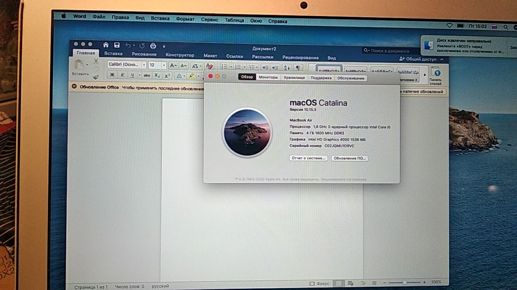Apply the Text Effects outlined A
Image resolution: width=517 pixels, height=290 pixels.
tap(179, 76)
